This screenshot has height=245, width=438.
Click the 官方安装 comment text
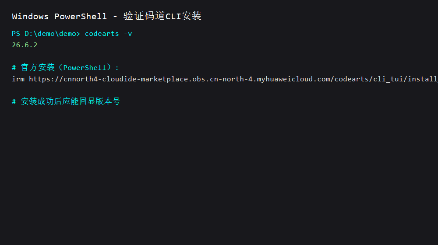tap(38, 67)
